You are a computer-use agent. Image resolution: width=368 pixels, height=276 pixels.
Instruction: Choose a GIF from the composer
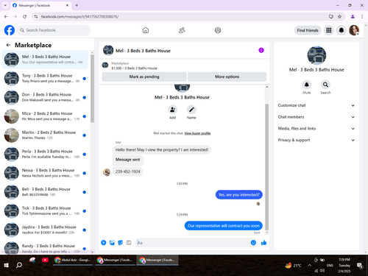[129, 243]
